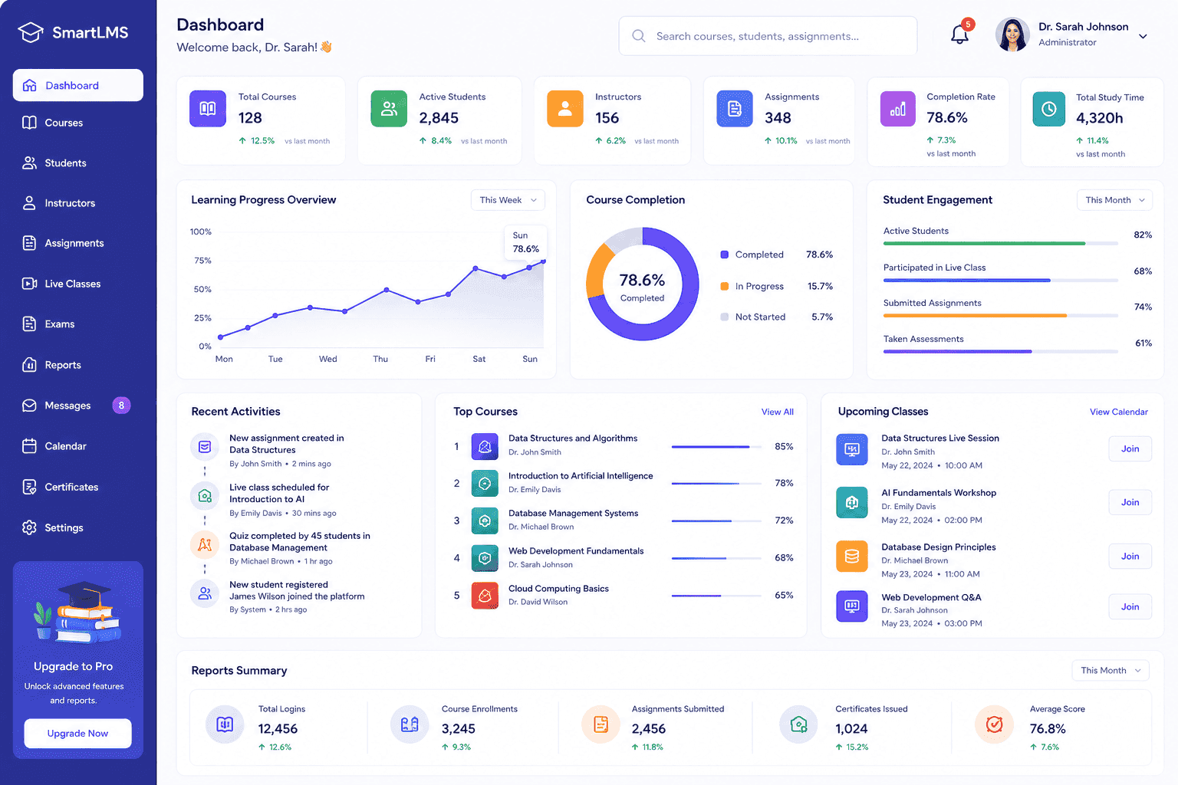
Task: Click the new student registered activity icon
Action: pos(205,593)
